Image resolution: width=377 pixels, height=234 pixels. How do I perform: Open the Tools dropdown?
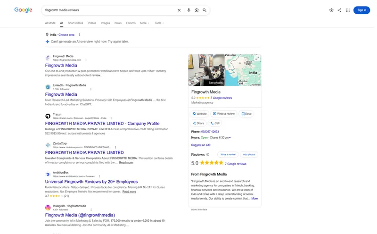159,23
